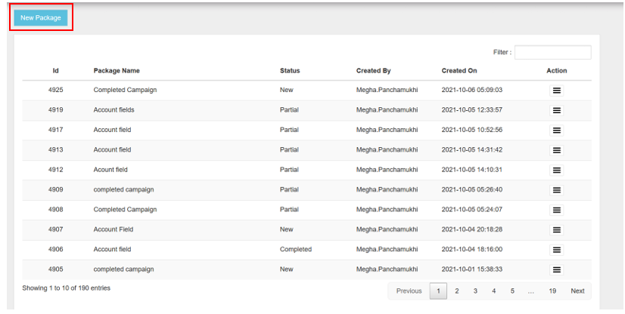Select page 5 in pagination
Image resolution: width=625 pixels, height=314 pixels.
coord(512,291)
